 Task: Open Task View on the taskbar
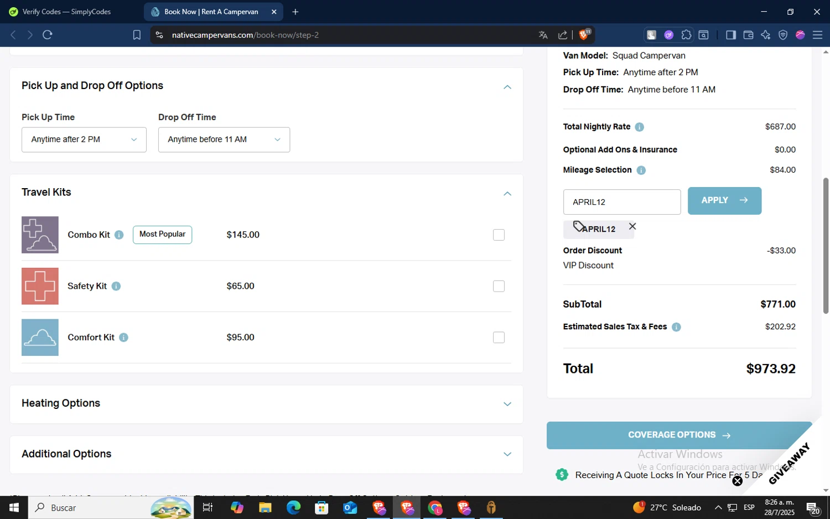point(208,507)
